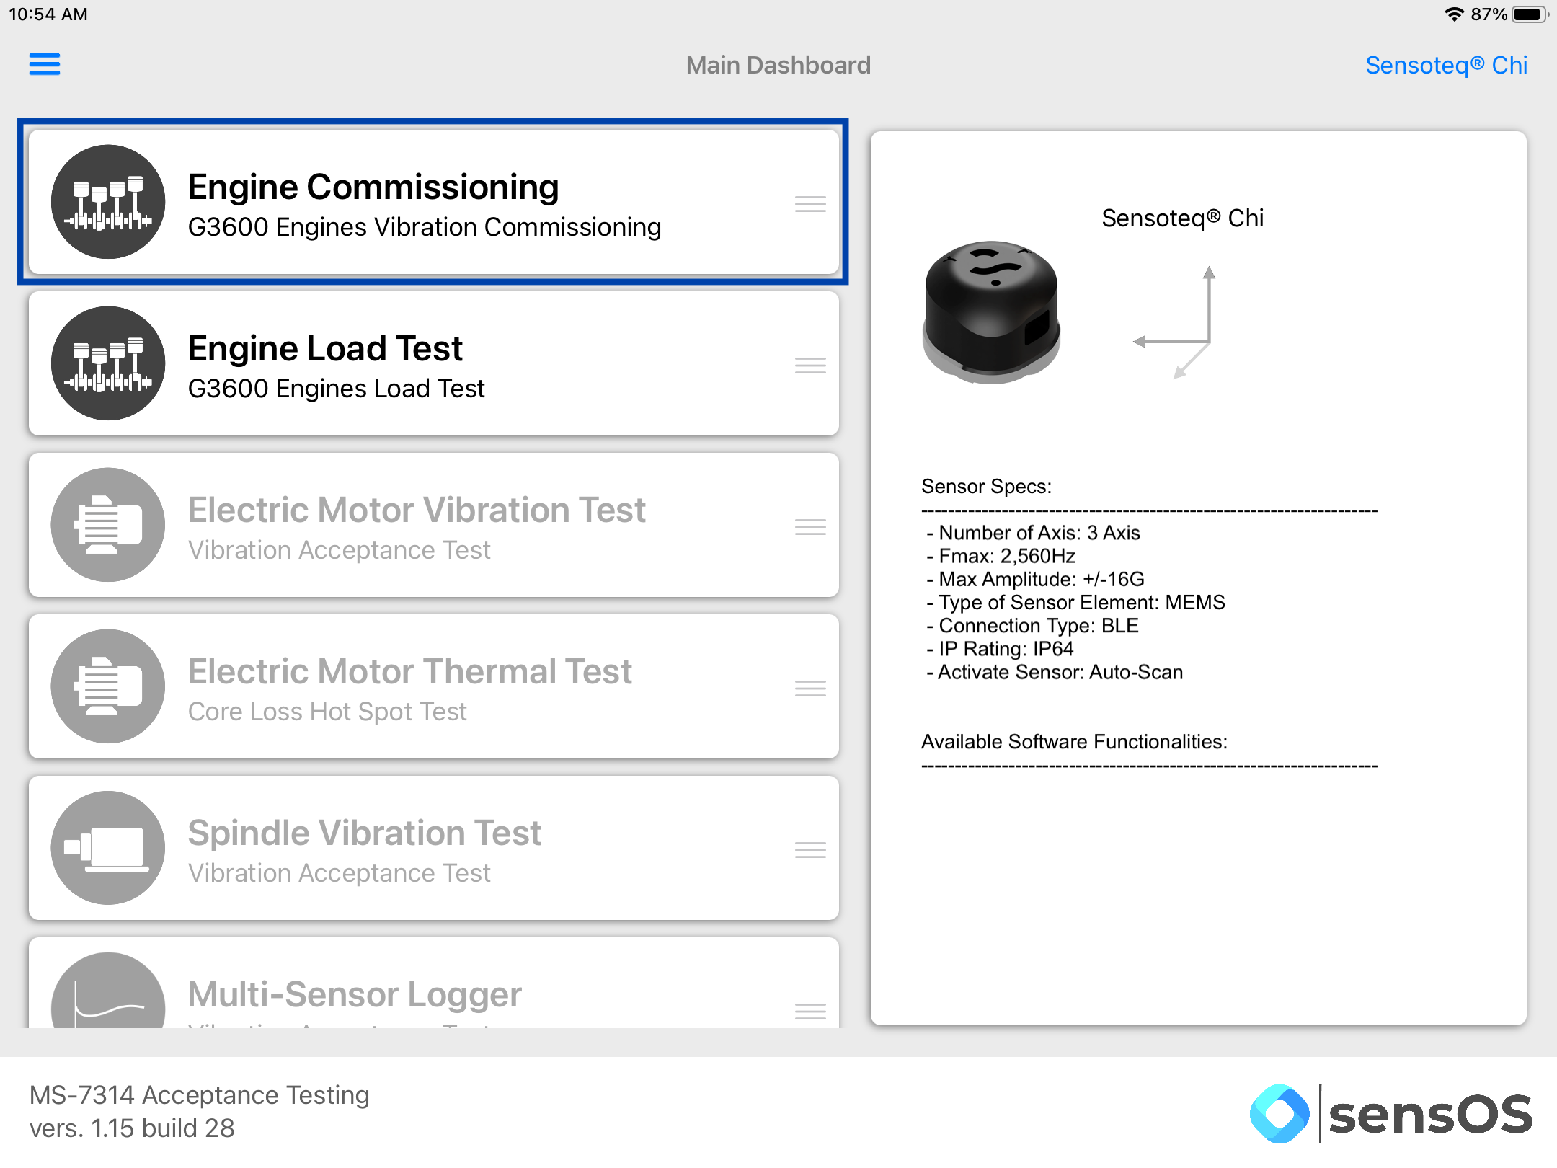Click the Spindle Vibration Test reorder handle
Viewport: 1557px width, 1168px height.
(810, 850)
